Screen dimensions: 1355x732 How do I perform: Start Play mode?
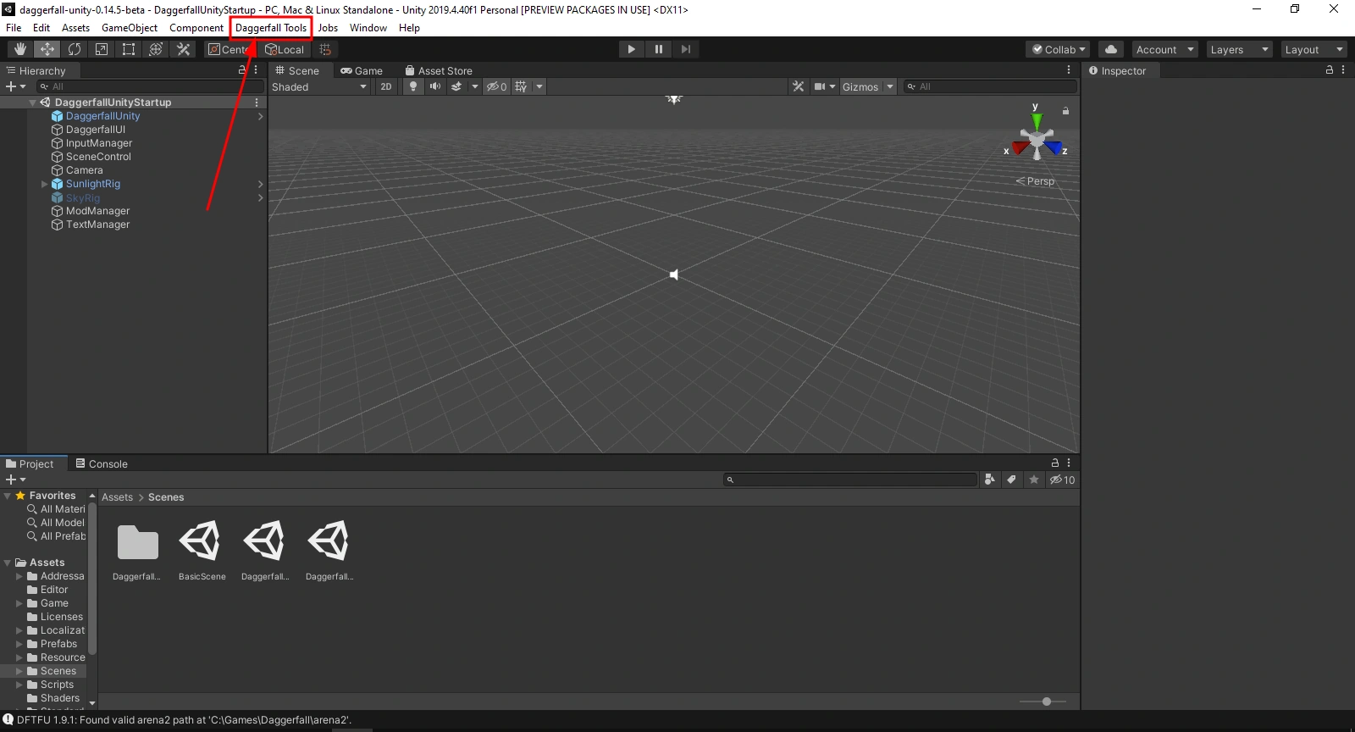[x=631, y=49]
